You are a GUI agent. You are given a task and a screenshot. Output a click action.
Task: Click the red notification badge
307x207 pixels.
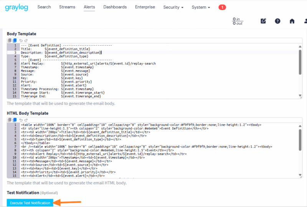(x=222, y=7)
